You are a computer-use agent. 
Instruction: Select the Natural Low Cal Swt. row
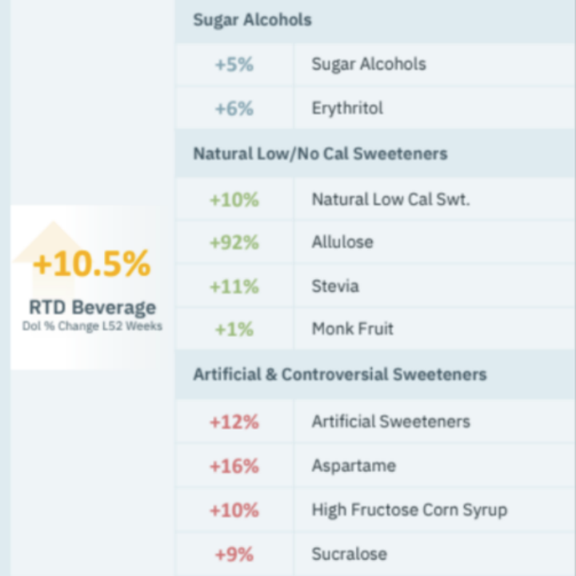coord(390,199)
